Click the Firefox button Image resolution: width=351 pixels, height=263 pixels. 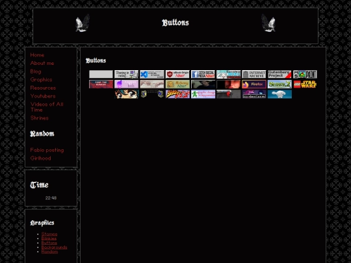tap(254, 84)
